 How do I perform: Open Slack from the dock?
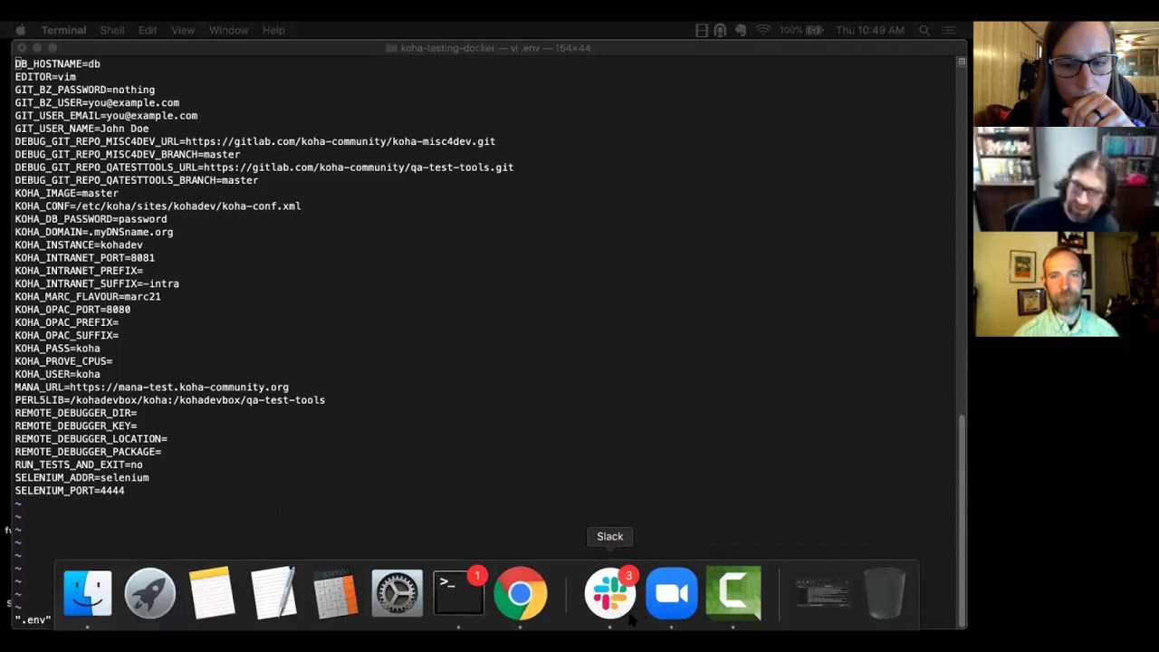click(609, 593)
